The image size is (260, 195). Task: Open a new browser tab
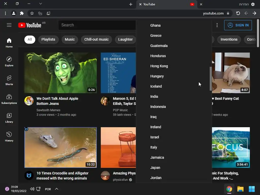[131, 4]
